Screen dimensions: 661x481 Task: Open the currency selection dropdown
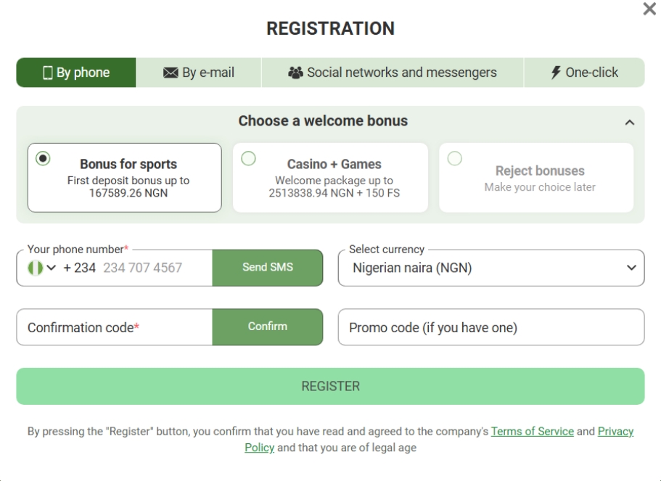pos(490,268)
